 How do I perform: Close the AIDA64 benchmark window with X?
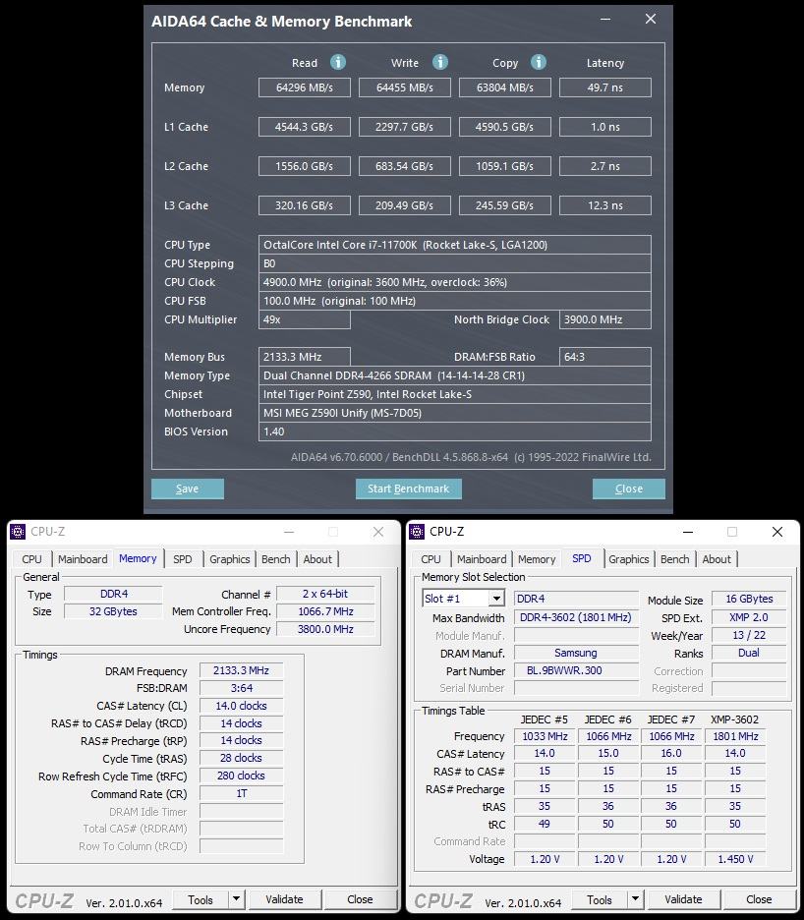(651, 20)
